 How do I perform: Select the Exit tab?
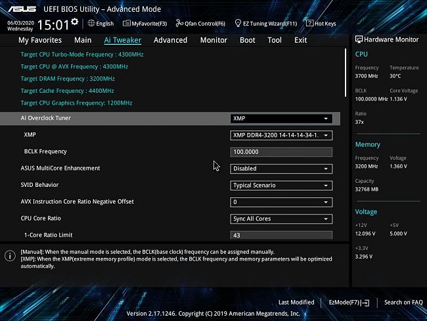coord(300,40)
